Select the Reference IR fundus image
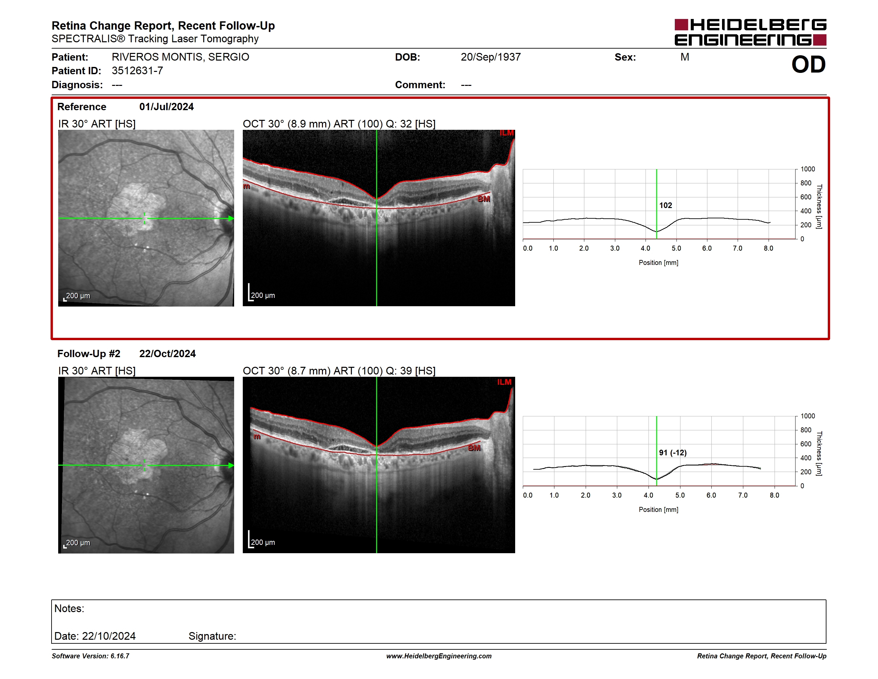Image resolution: width=878 pixels, height=679 pixels. tap(146, 218)
